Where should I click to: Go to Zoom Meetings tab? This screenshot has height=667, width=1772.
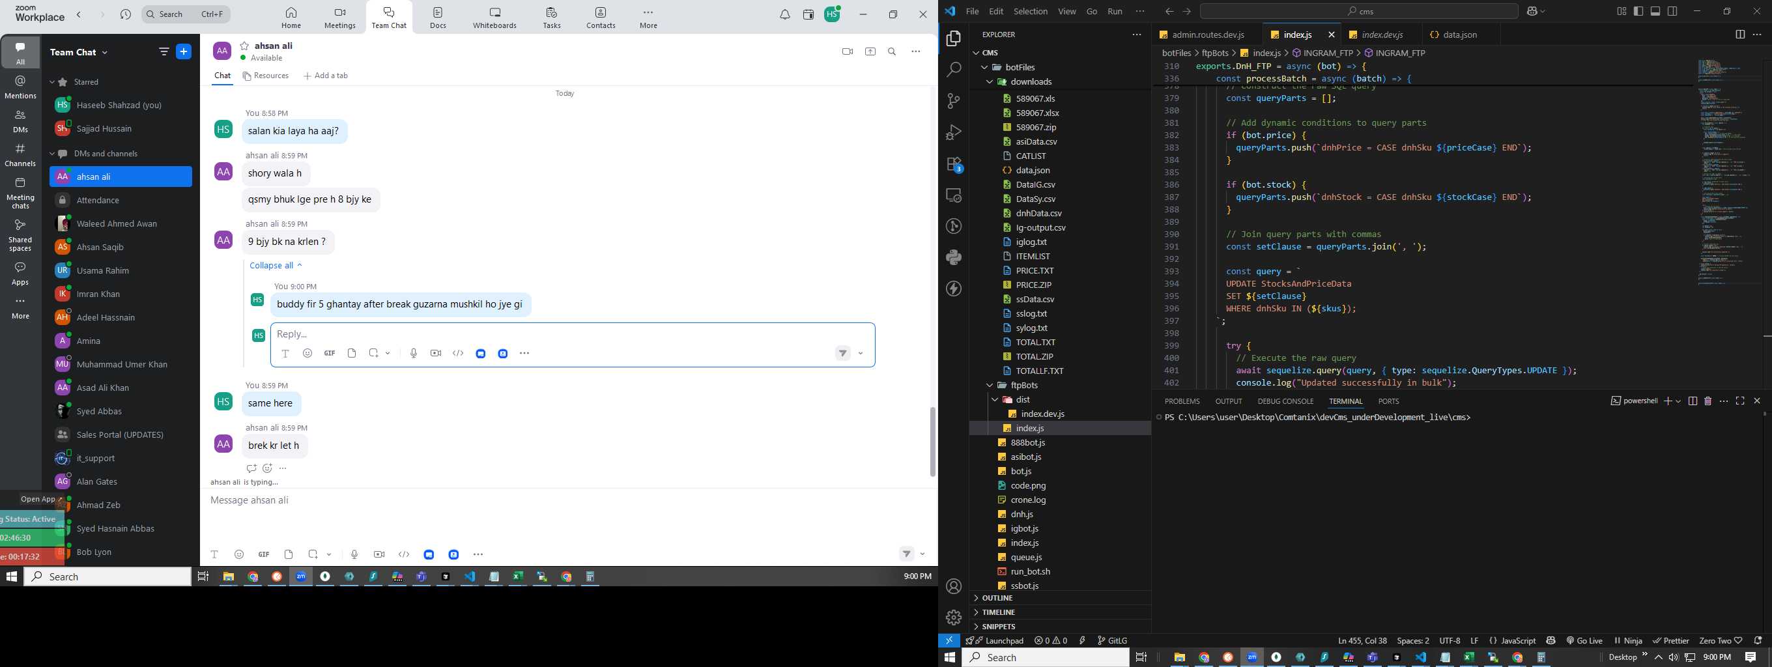pos(340,18)
